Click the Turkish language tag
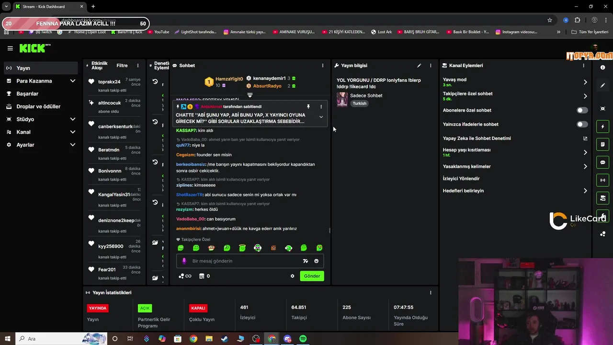 360,103
